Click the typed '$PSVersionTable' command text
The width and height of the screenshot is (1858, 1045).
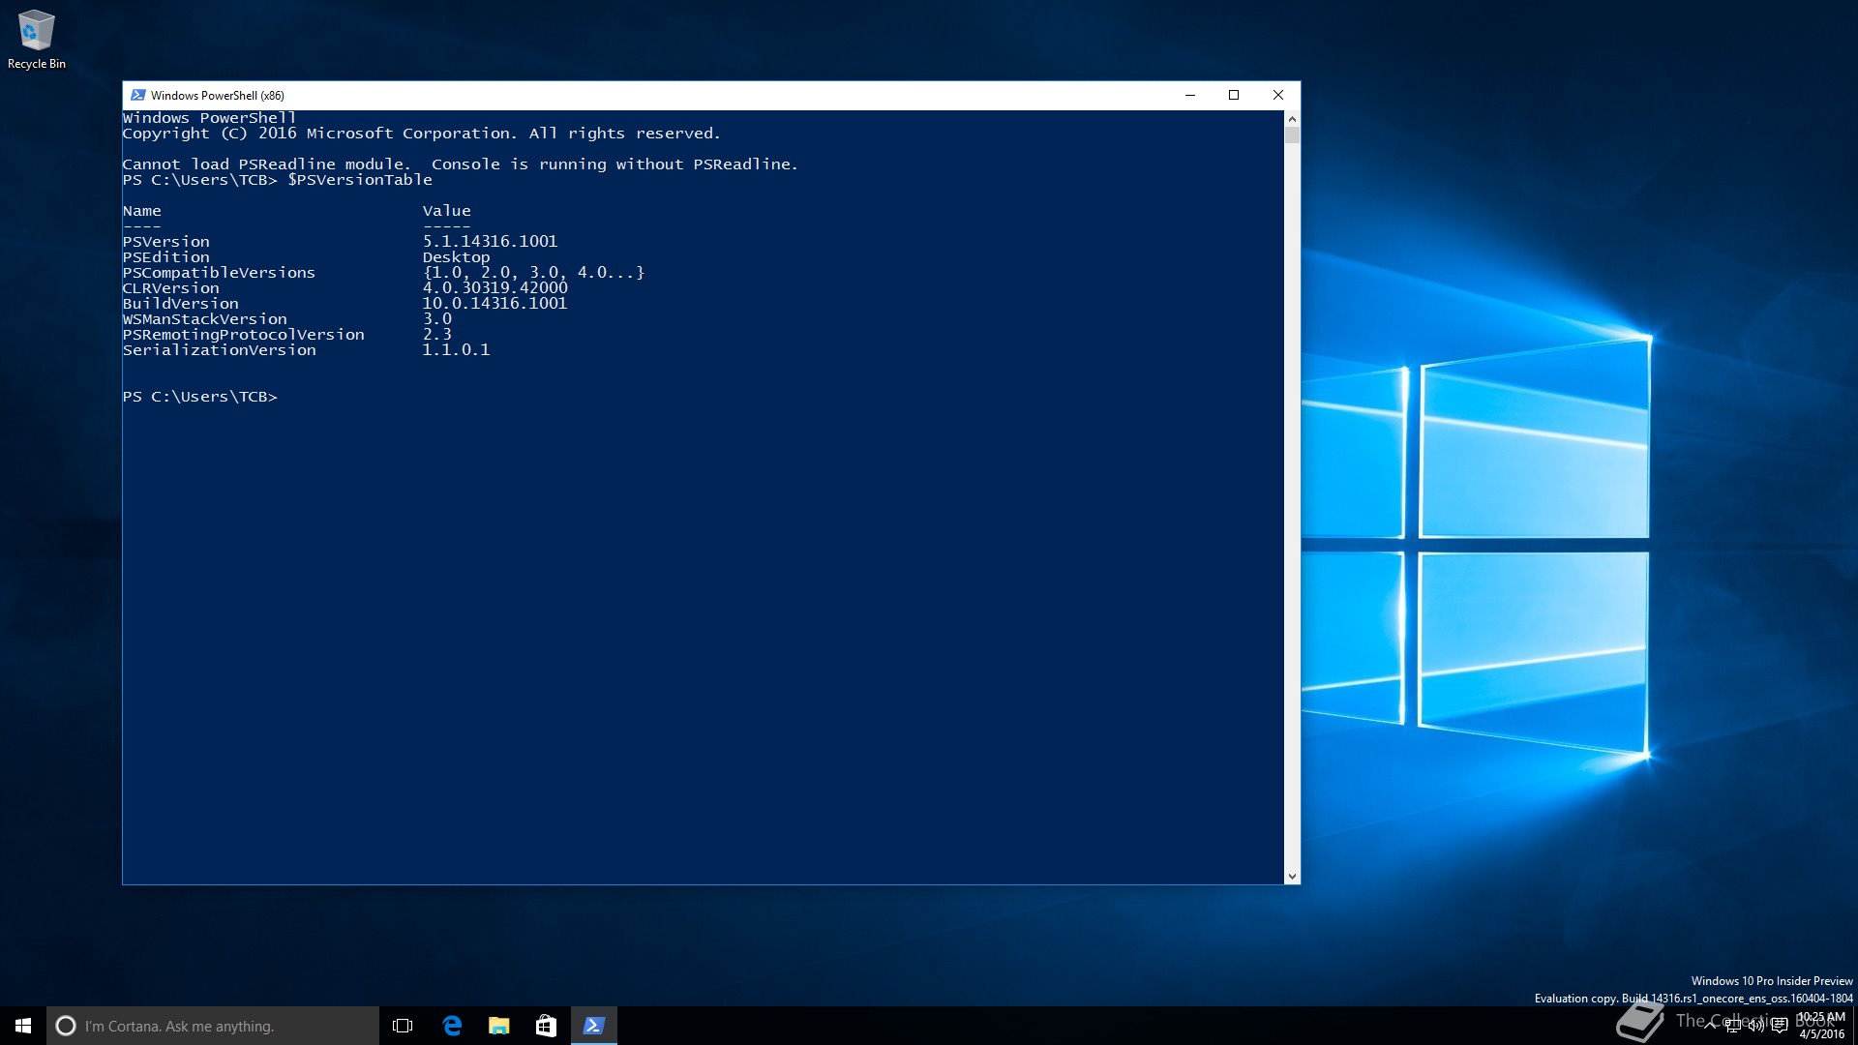359,180
